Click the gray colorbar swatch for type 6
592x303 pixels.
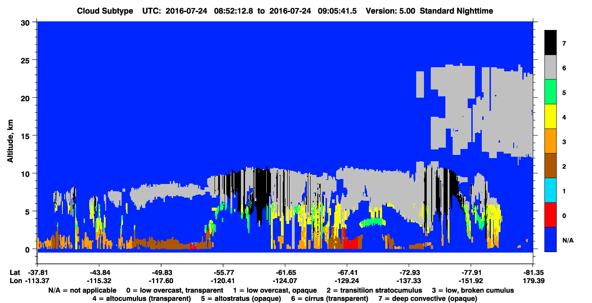(x=551, y=68)
